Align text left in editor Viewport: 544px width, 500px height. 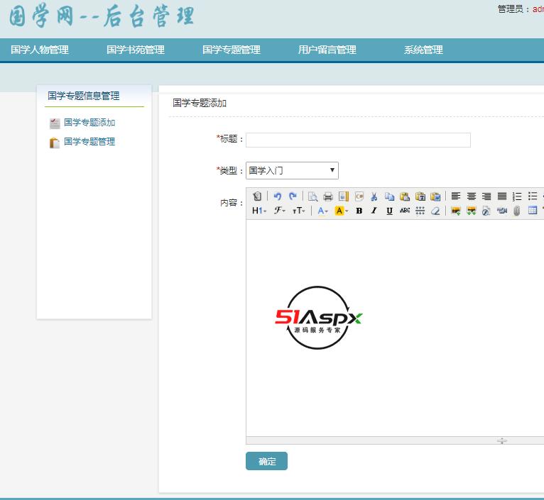pyautogui.click(x=455, y=196)
